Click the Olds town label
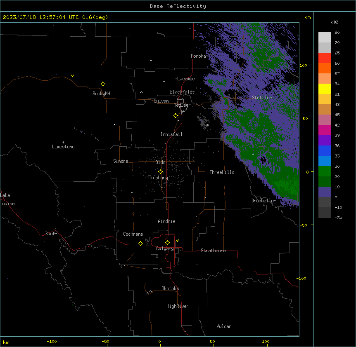356x347 pixels. coord(160,162)
